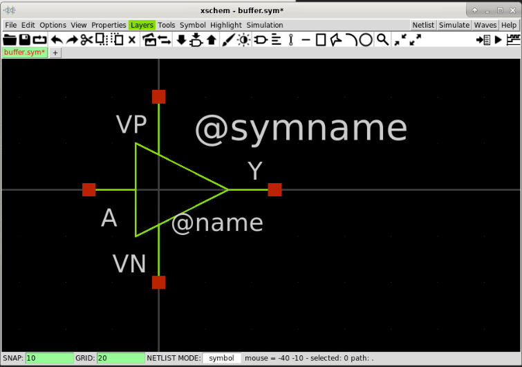
Task: Undo the last action with the arrow icon
Action: click(x=57, y=40)
